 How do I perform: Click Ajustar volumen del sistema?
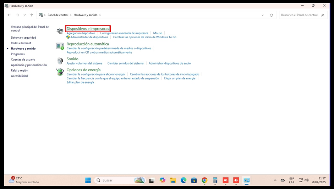pos(84,63)
